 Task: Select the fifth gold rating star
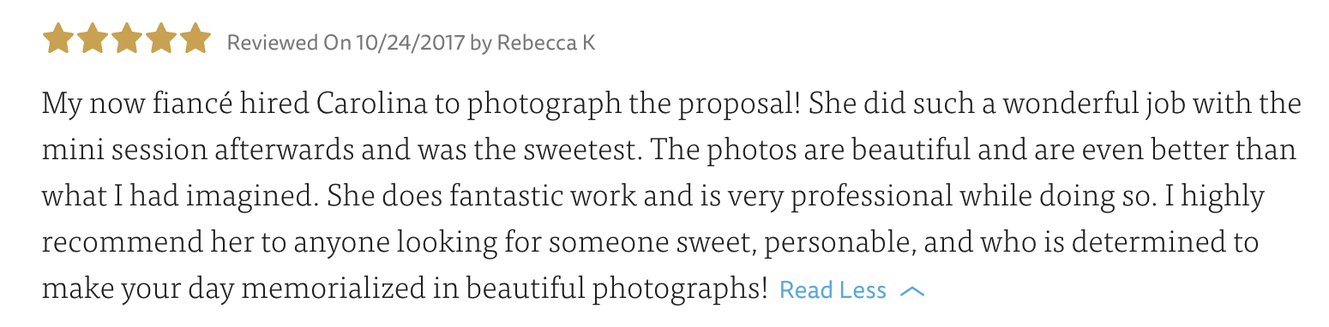[195, 39]
